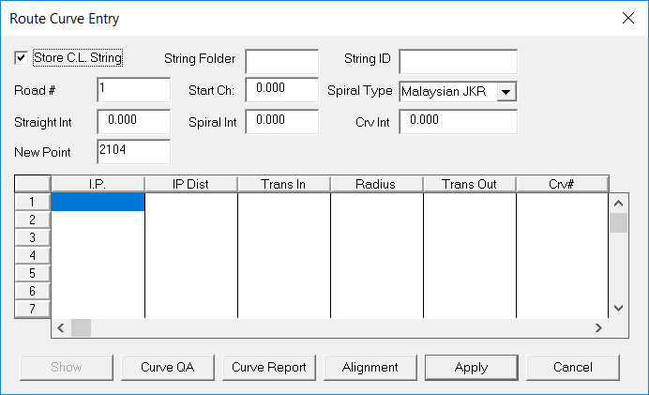Open the Spiral Type dropdown
The image size is (649, 395).
506,91
